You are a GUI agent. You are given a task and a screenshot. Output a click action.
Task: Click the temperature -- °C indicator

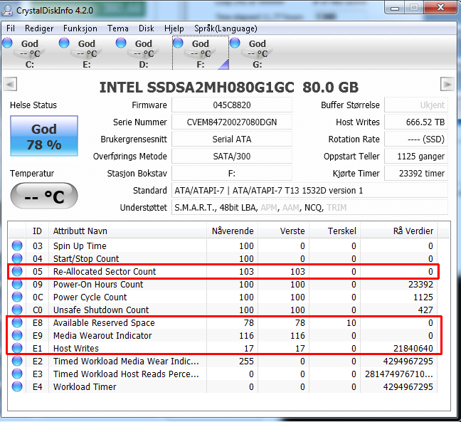(44, 196)
